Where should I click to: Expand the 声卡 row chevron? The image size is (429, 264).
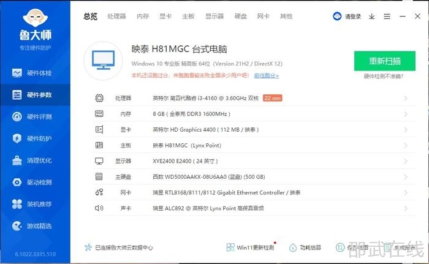click(x=405, y=208)
